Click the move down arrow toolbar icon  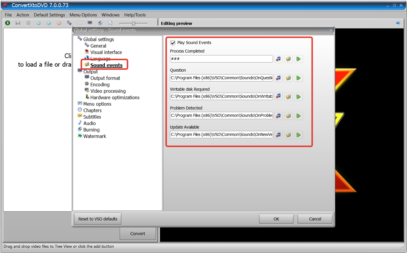tap(38, 23)
